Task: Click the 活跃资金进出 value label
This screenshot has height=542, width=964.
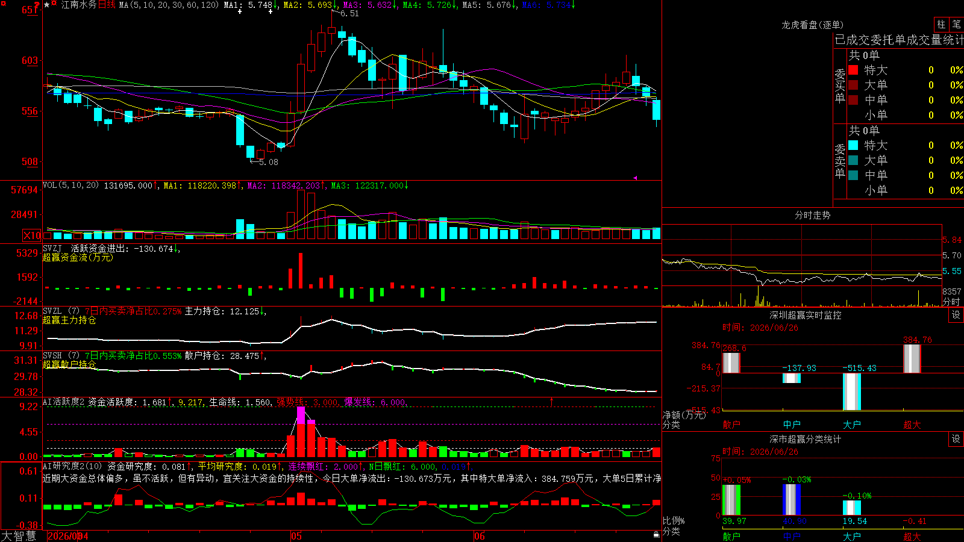Action: point(125,248)
